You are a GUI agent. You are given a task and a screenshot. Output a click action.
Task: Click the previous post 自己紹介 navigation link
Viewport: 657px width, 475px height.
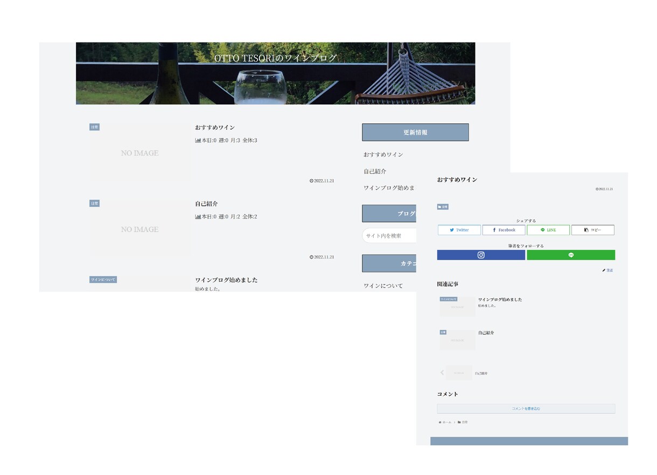pos(481,373)
